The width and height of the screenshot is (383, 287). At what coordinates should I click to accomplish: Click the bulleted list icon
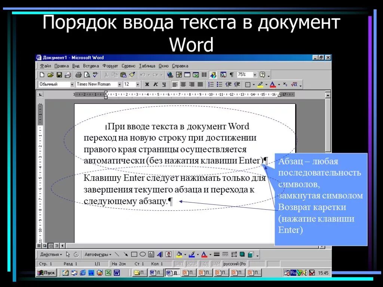[x=219, y=84]
